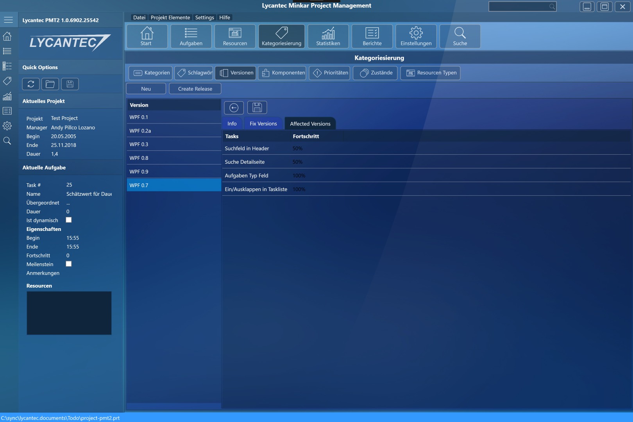Click the save disk Quick Options button
Viewport: 633px width, 422px height.
pos(70,84)
